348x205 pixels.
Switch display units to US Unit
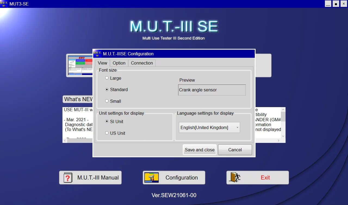[x=107, y=133]
